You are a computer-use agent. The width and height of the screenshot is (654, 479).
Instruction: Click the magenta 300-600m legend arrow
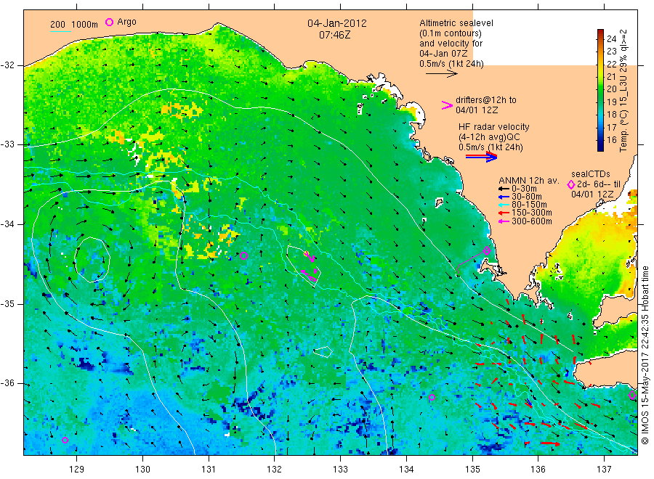click(504, 221)
